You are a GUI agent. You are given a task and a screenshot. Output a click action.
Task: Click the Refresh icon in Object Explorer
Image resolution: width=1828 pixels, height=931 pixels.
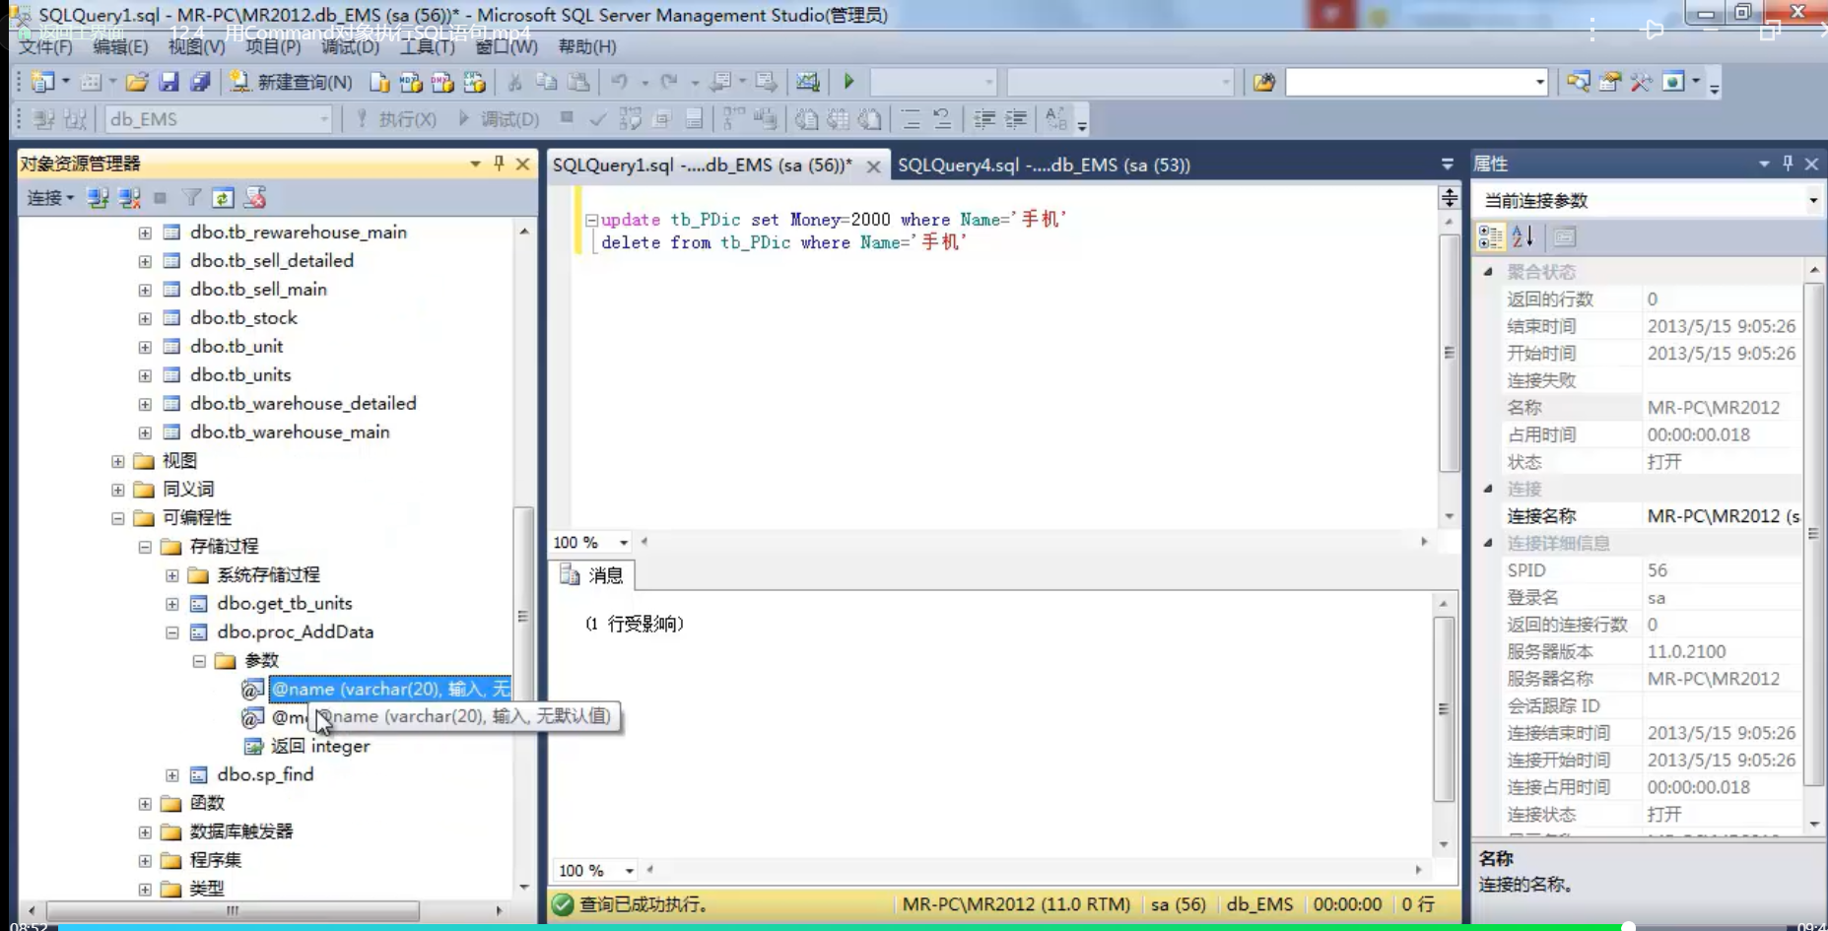[x=224, y=198]
